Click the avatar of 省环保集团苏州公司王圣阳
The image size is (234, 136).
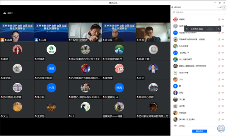(85, 49)
